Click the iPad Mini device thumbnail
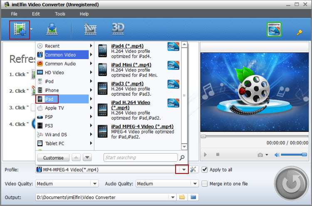312x206 pixels. coord(103,69)
